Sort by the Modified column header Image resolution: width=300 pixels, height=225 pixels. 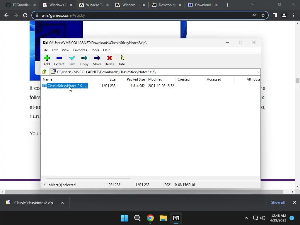point(161,79)
